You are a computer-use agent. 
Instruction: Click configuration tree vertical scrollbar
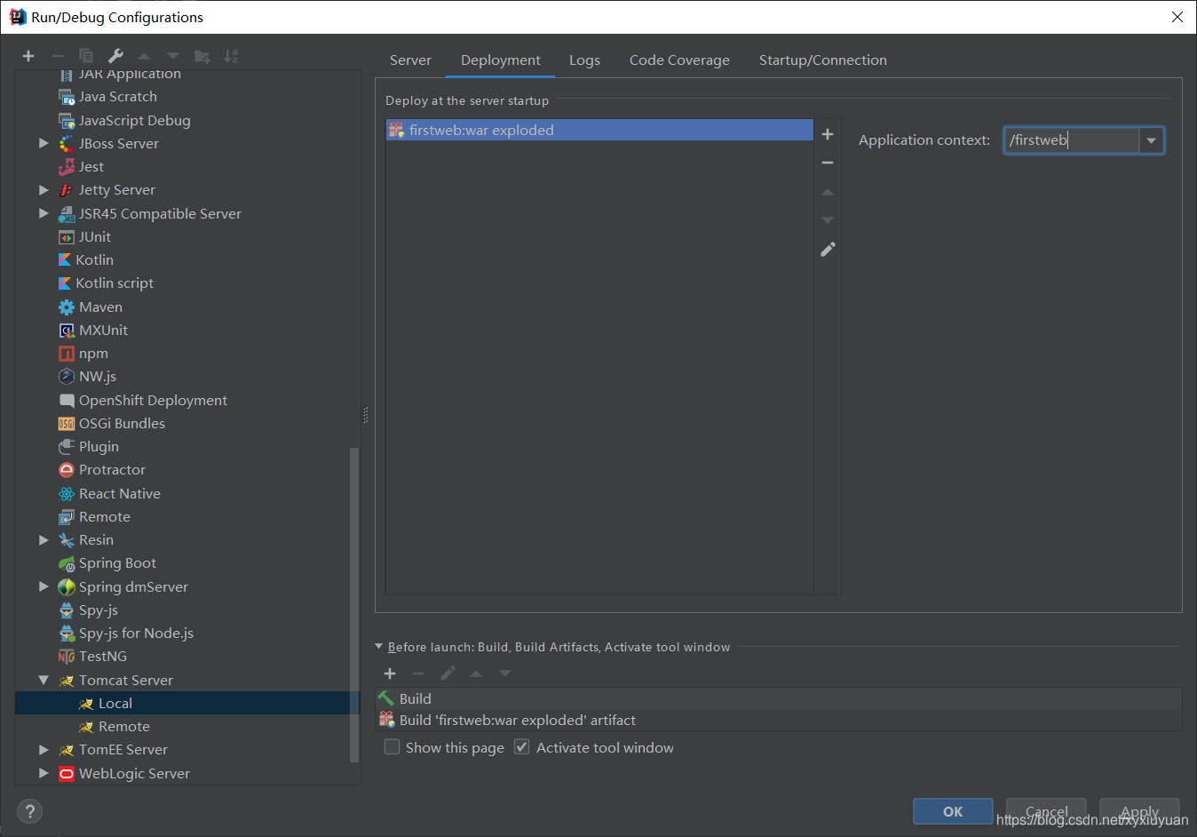click(x=355, y=604)
